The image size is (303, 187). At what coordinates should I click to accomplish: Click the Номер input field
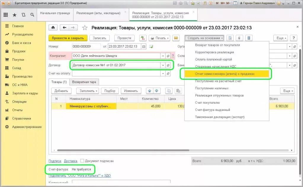[x=86, y=46]
